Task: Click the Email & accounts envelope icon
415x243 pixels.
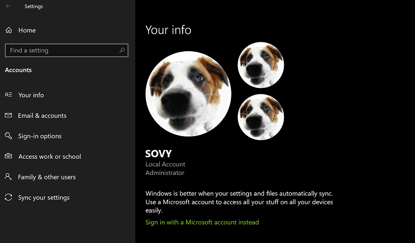Action: [x=8, y=115]
